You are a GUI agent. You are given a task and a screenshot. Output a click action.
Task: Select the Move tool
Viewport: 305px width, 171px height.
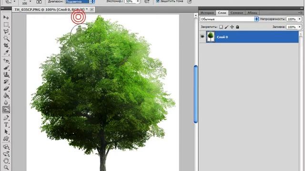6,18
